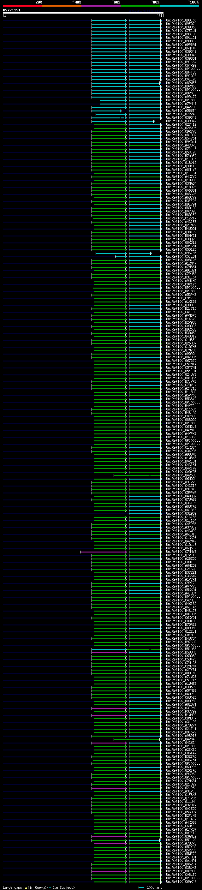The height and width of the screenshot is (890, 202).
Task: Open hit UniRef100_C7E2U1
Action: [181, 31]
